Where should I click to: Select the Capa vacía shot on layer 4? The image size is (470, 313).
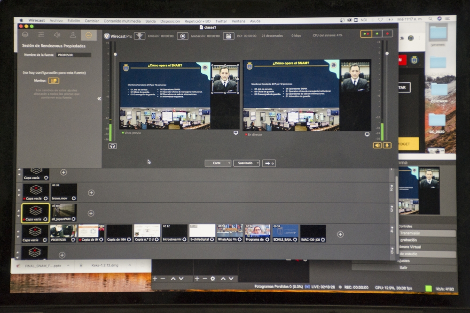(35, 234)
